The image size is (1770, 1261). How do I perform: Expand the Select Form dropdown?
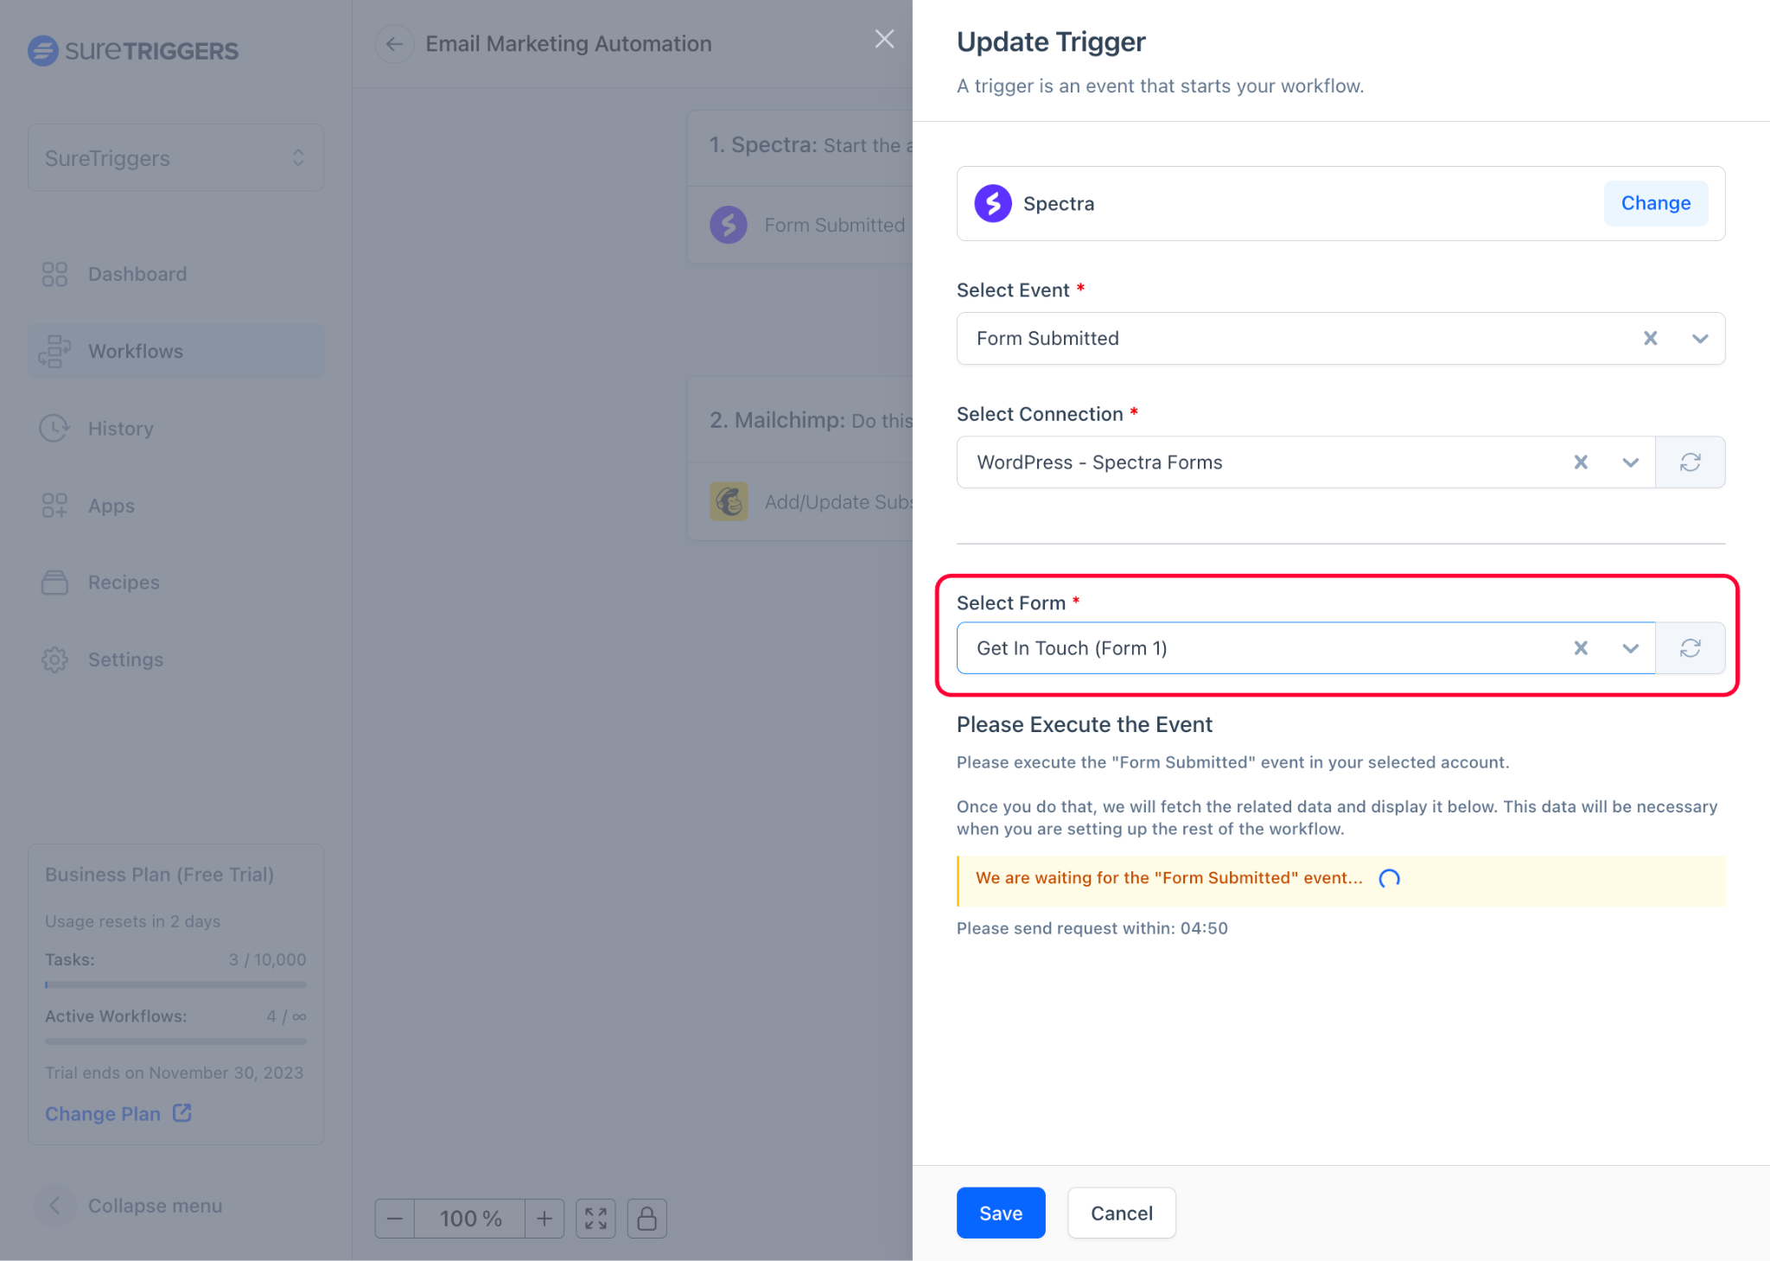[x=1631, y=646]
